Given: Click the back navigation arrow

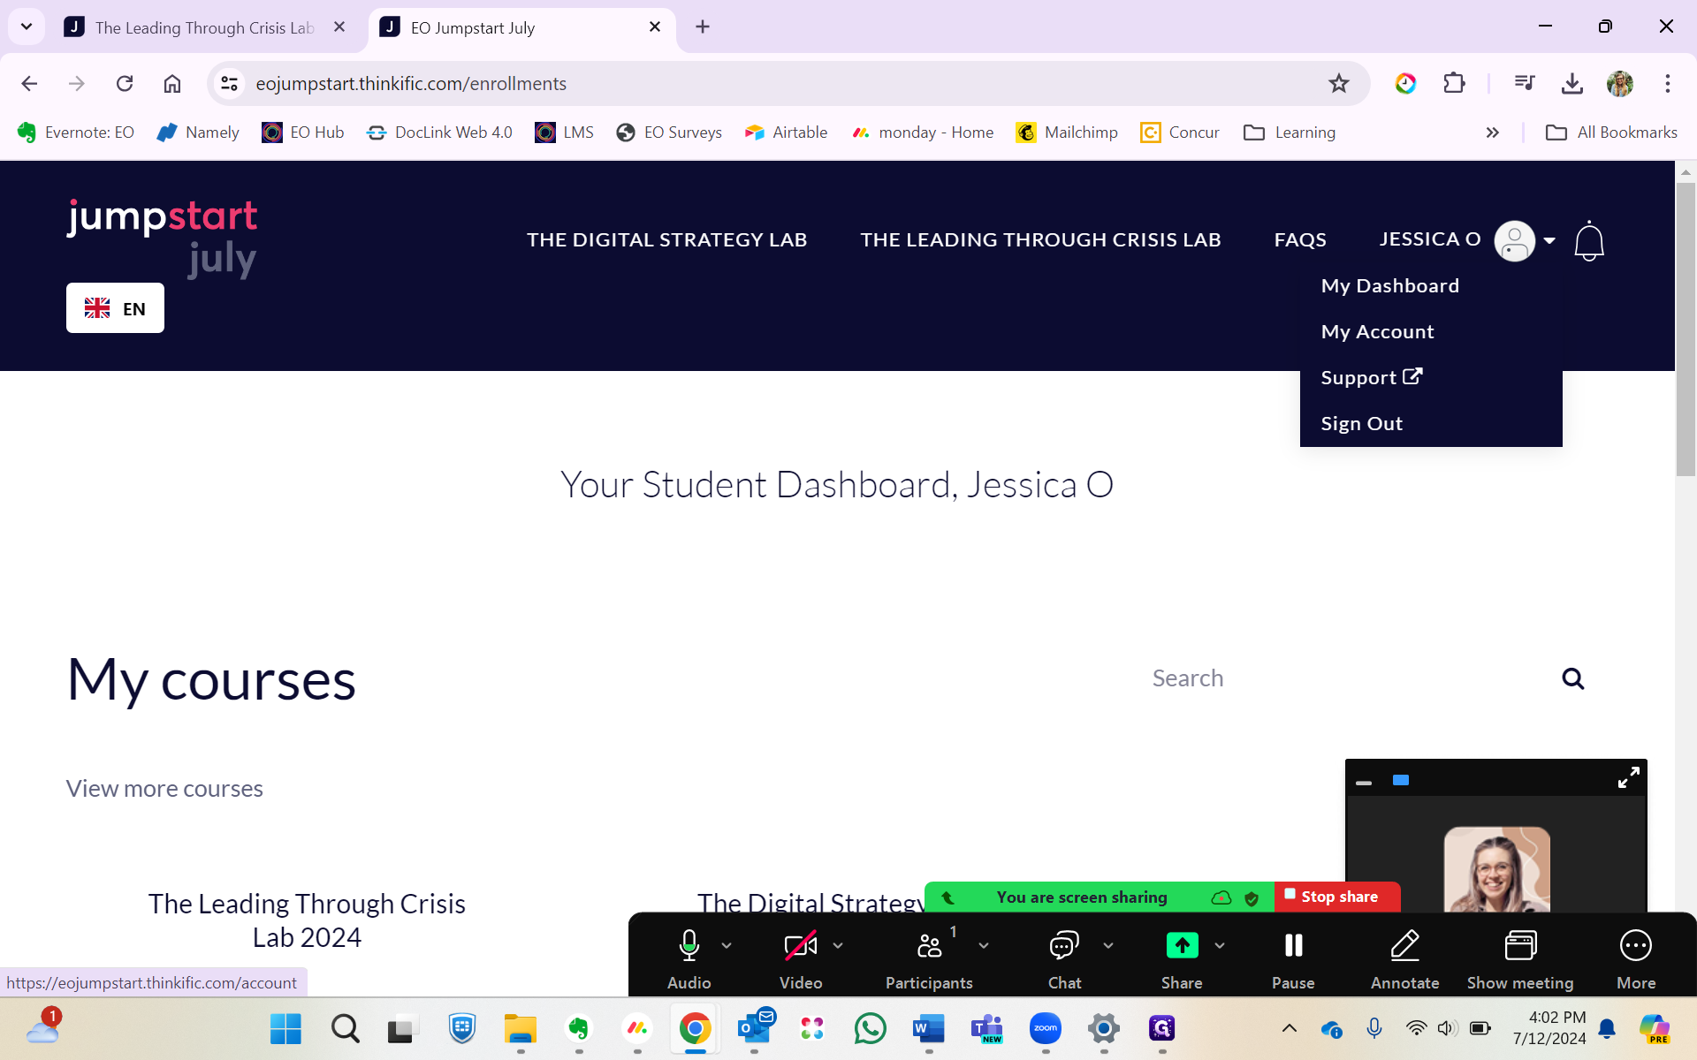Looking at the screenshot, I should (x=29, y=83).
